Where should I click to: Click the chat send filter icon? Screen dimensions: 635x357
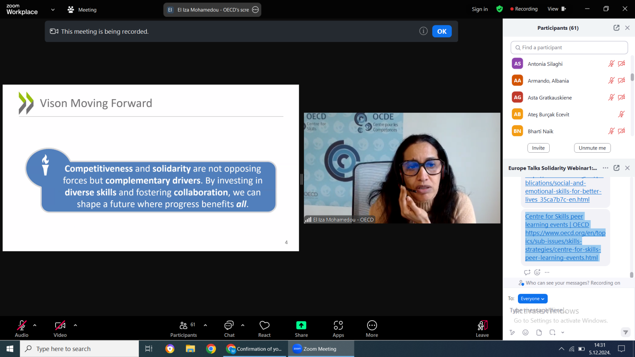coord(625,332)
